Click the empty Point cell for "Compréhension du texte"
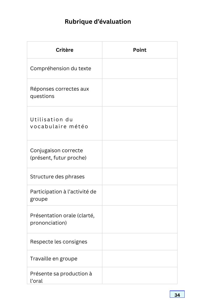 [x=140, y=69]
